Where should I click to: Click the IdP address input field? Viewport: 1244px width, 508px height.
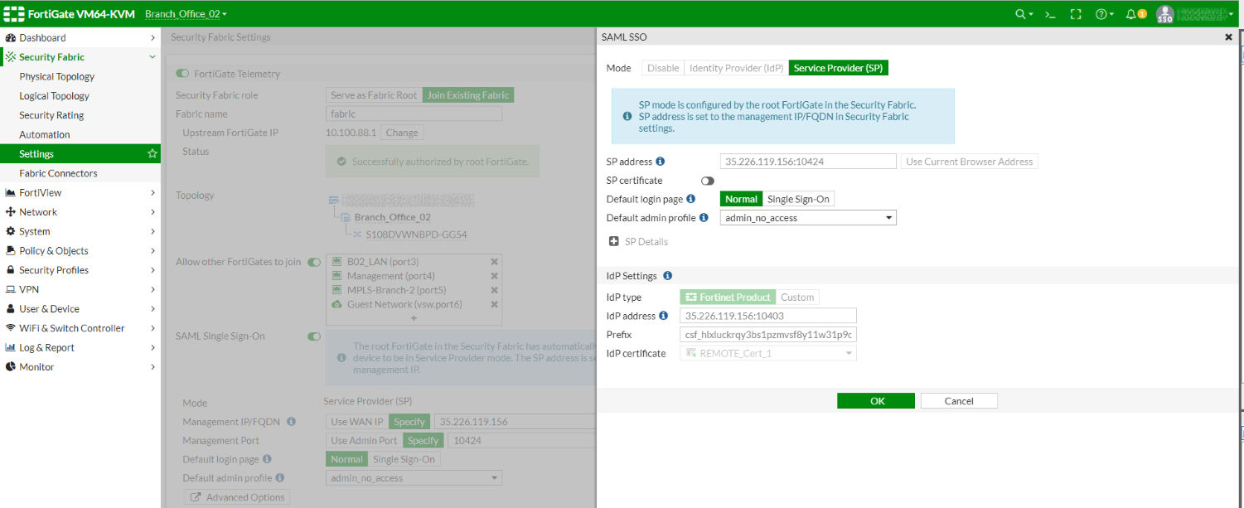(x=768, y=316)
